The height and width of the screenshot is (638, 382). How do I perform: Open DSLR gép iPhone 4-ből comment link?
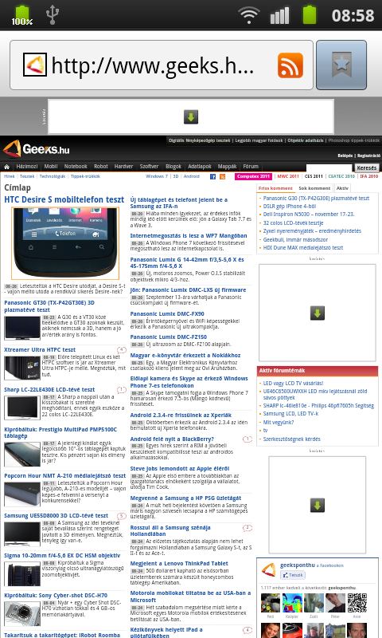[290, 207]
